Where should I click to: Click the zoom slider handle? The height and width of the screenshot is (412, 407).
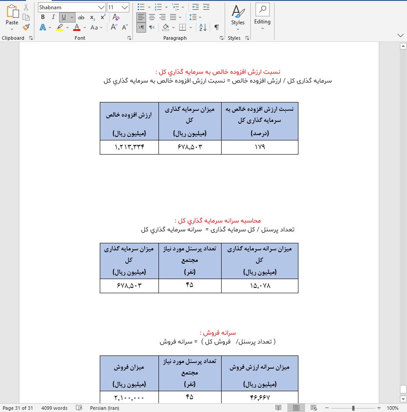click(x=354, y=408)
